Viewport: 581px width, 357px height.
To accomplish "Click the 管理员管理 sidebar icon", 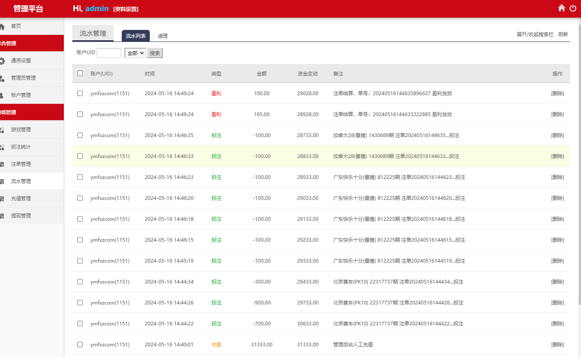I will point(2,78).
